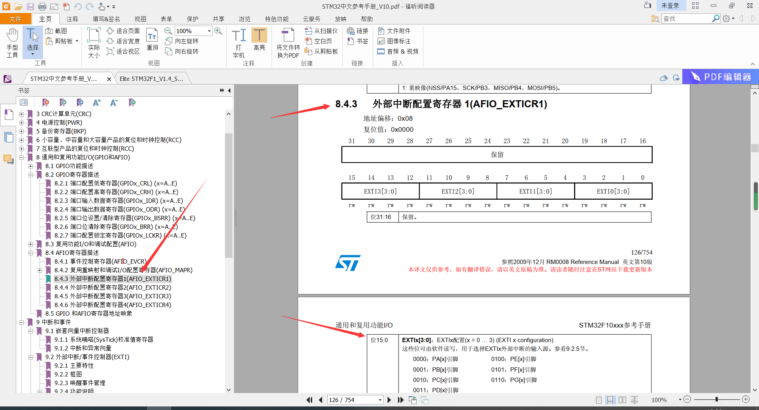Open the 剪贴板 dropdown arrow
This screenshot has height=410, width=759.
click(76, 41)
